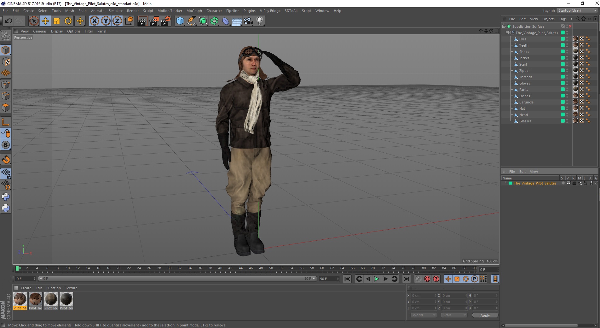Select the Gloves object in tree

(x=524, y=83)
